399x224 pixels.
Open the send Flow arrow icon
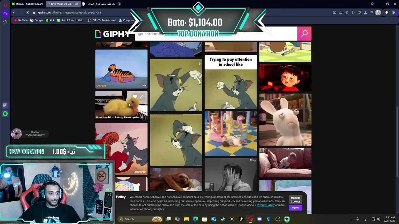coord(353,12)
